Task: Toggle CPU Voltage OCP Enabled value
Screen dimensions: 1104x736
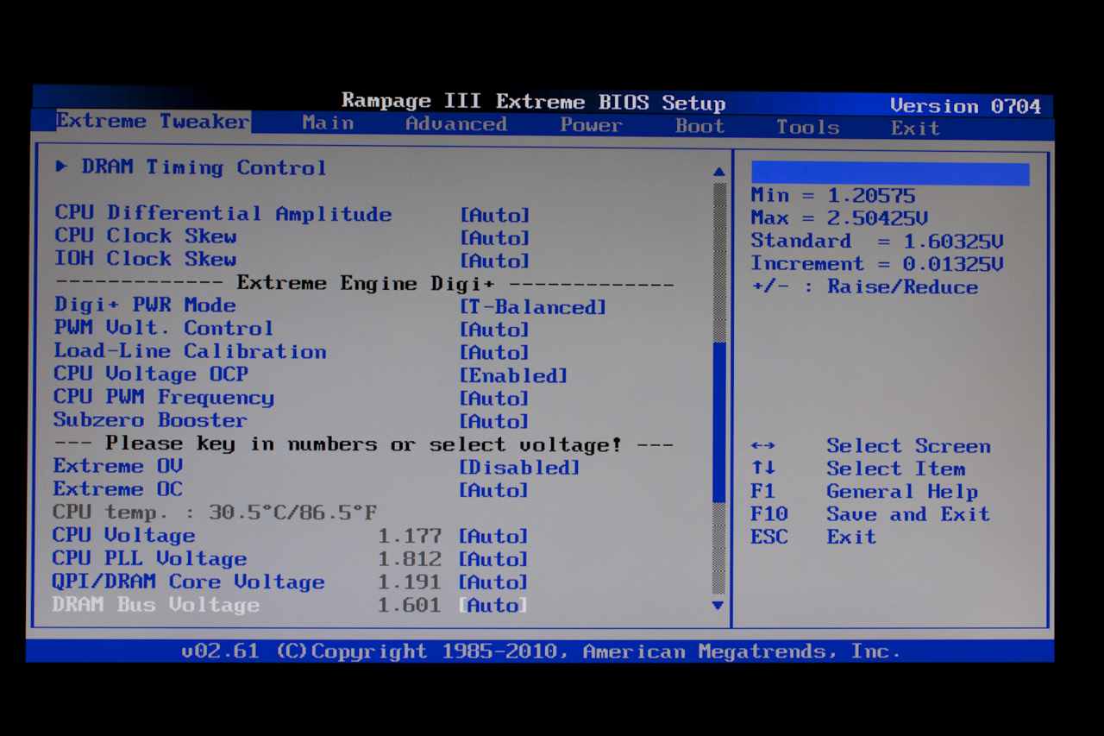Action: (x=513, y=375)
